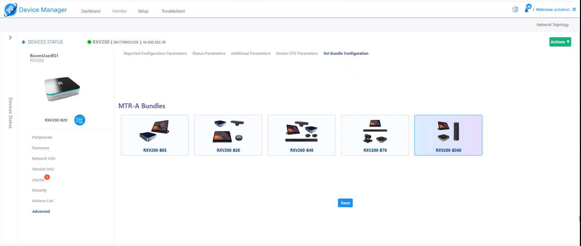Open the Setup menu
This screenshot has width=581, height=246.
click(143, 11)
